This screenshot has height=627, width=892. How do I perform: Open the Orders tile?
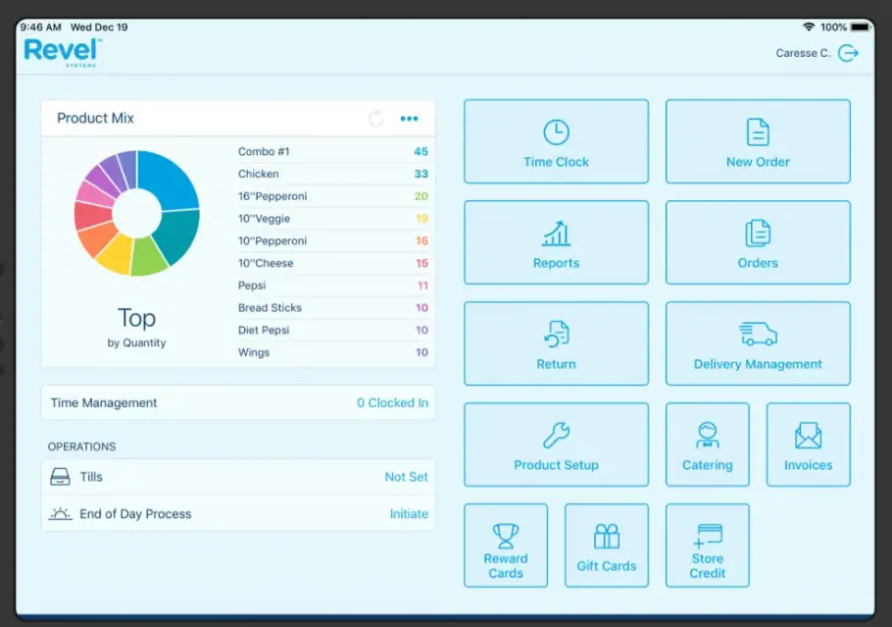pos(758,242)
